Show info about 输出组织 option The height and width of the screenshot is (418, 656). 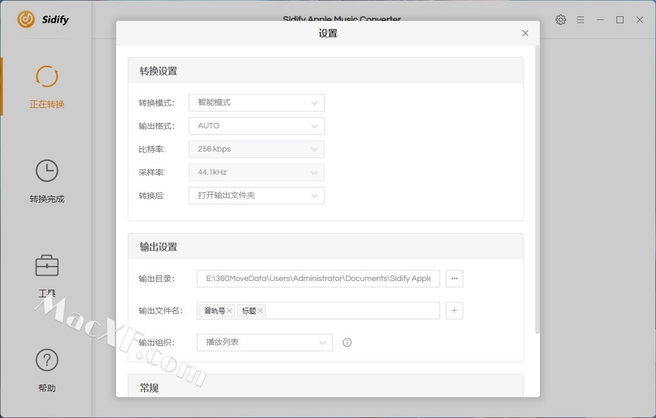(347, 343)
